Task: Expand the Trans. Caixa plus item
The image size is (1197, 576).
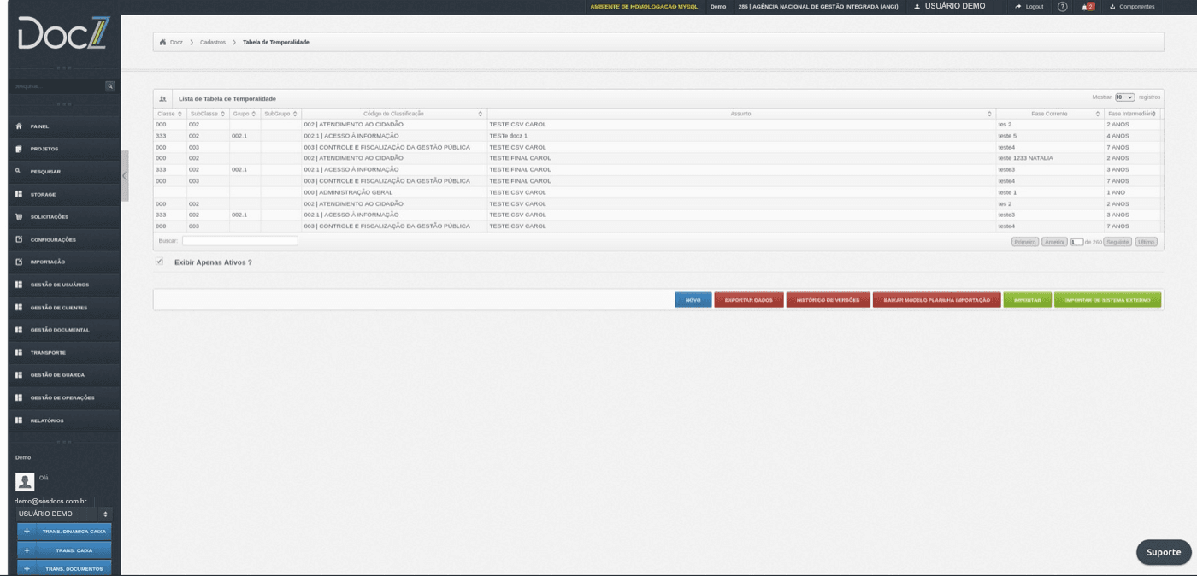Action: click(64, 550)
